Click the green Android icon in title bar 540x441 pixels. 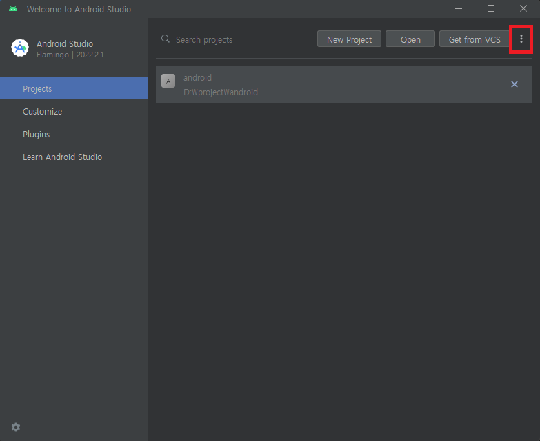tap(13, 9)
